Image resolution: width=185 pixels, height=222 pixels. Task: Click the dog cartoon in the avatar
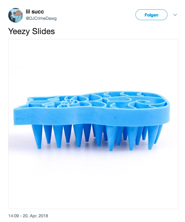tap(17, 14)
